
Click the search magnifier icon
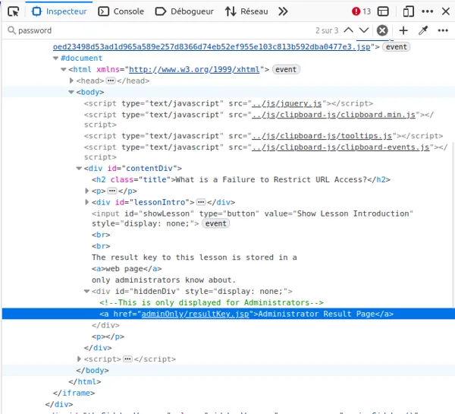tap(11, 30)
